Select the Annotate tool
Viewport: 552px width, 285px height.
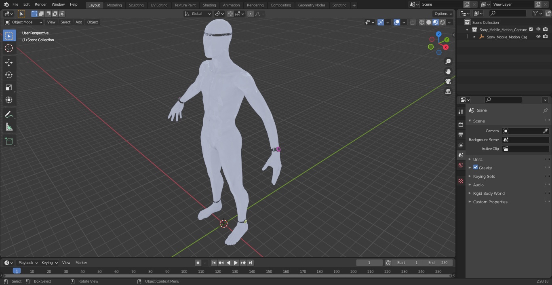click(x=9, y=114)
